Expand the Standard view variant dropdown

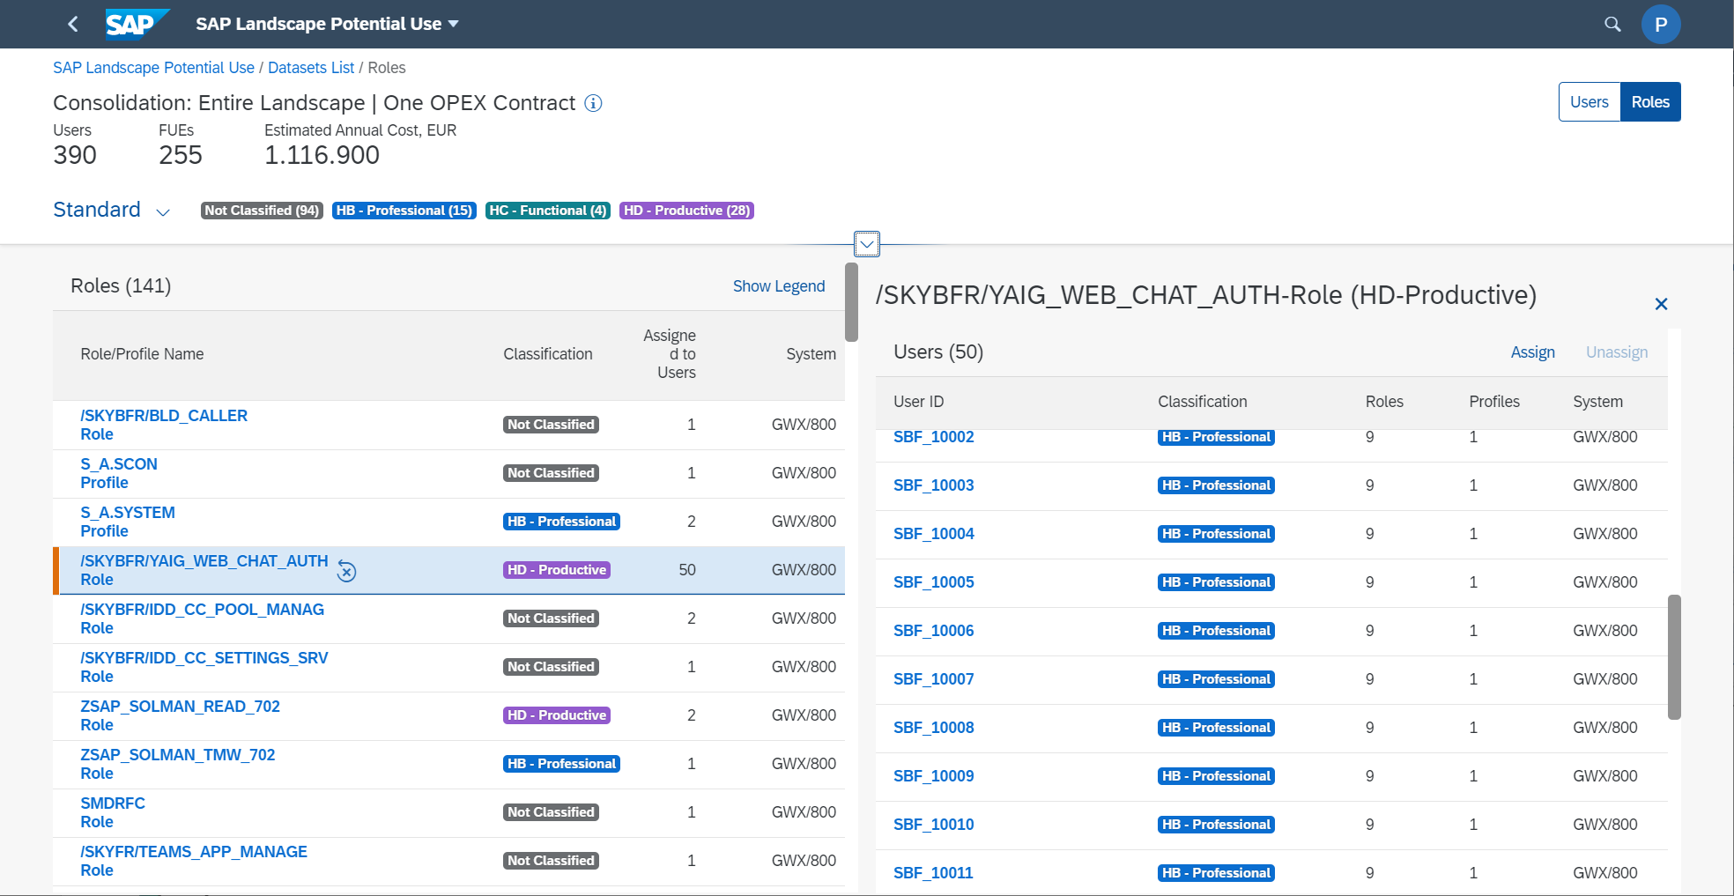(x=162, y=211)
